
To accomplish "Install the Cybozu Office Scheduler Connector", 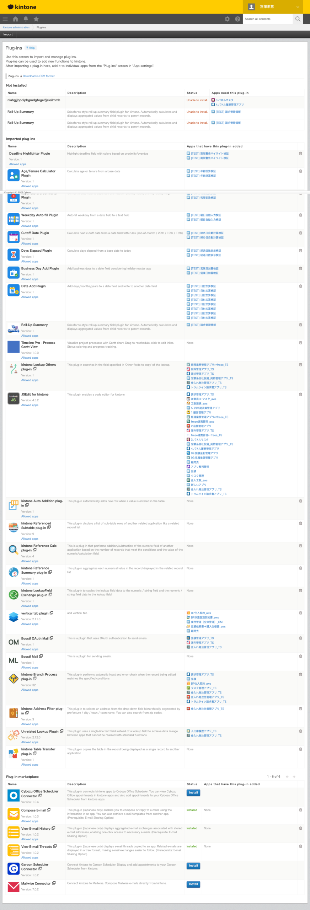I will [x=193, y=793].
